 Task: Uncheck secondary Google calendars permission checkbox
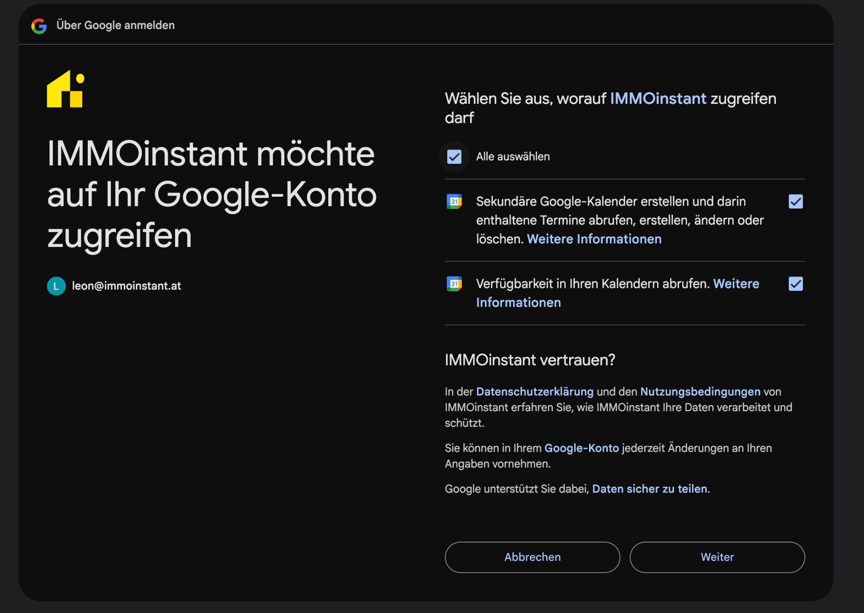tap(795, 201)
